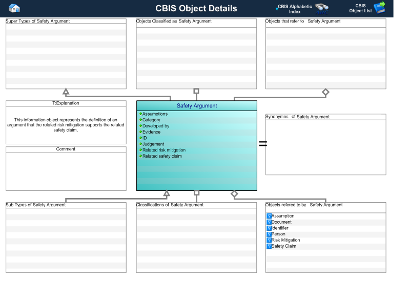Click the equals sign synonym connector
The image size is (410, 284).
tap(263, 143)
